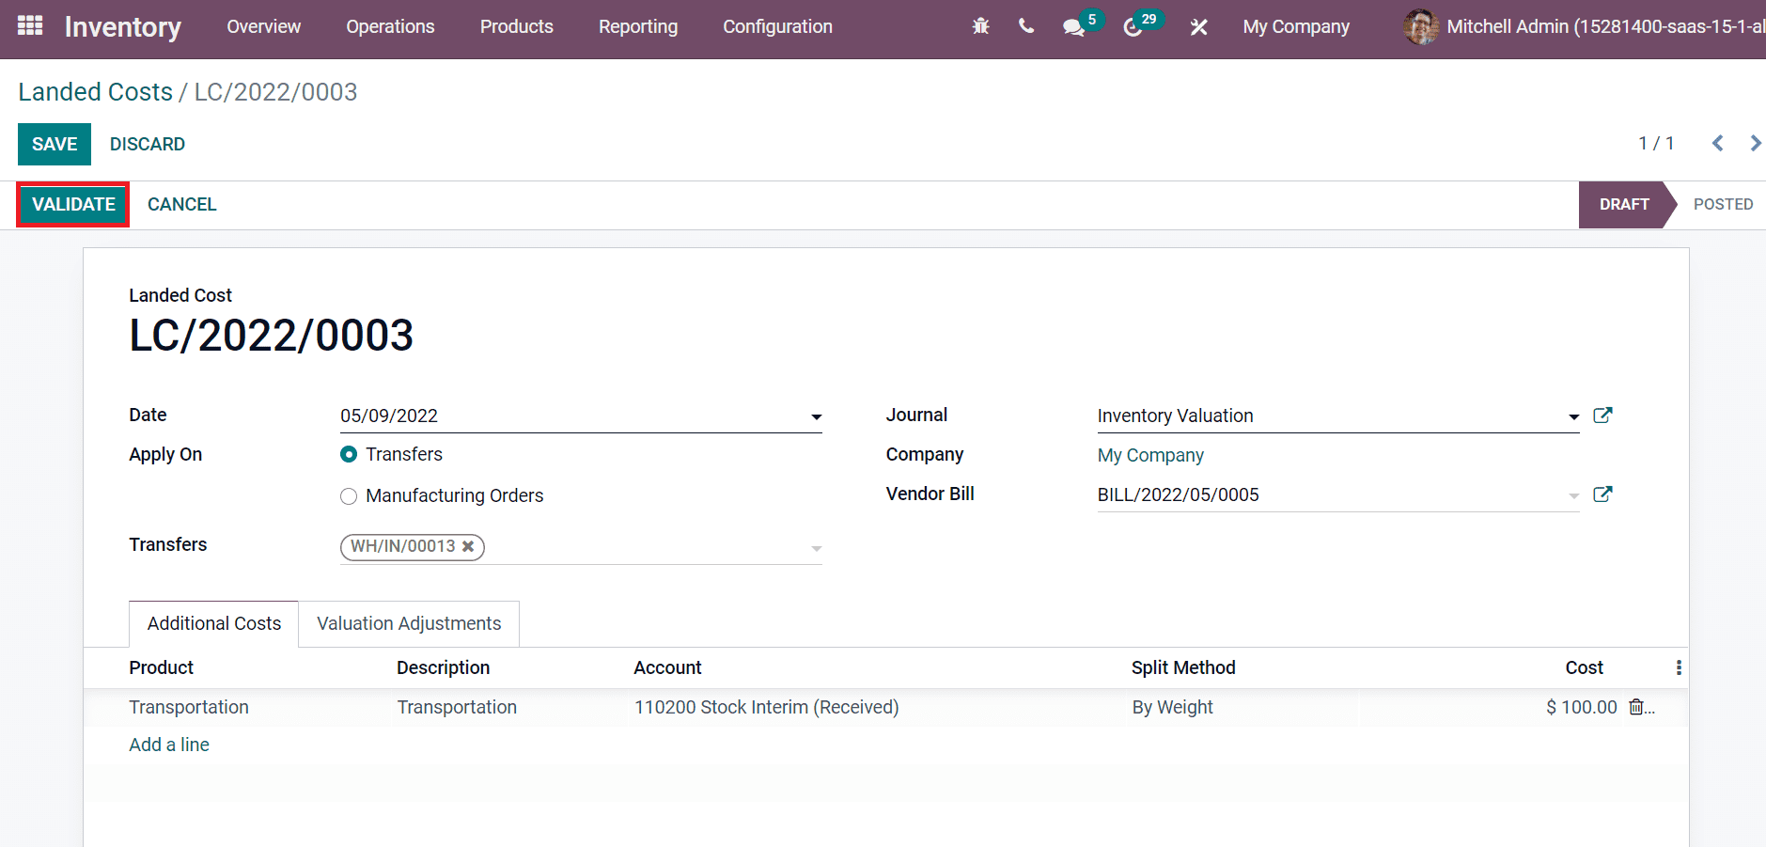Click the tools wrench icon
1766x847 pixels.
click(1198, 27)
